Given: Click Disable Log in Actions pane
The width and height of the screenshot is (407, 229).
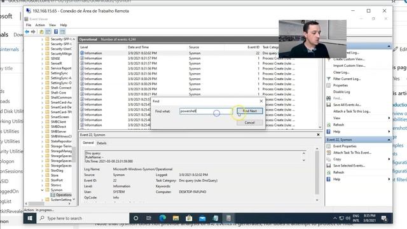Looking at the screenshot, I should (x=341, y=92).
